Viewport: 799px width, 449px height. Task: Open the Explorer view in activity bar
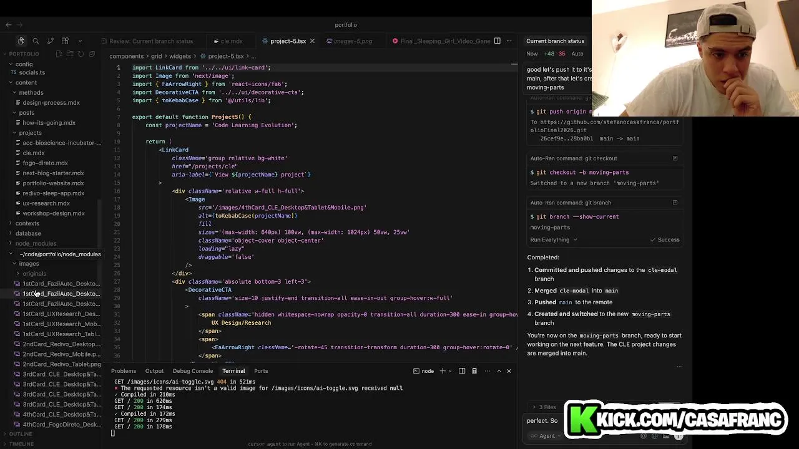click(x=21, y=41)
